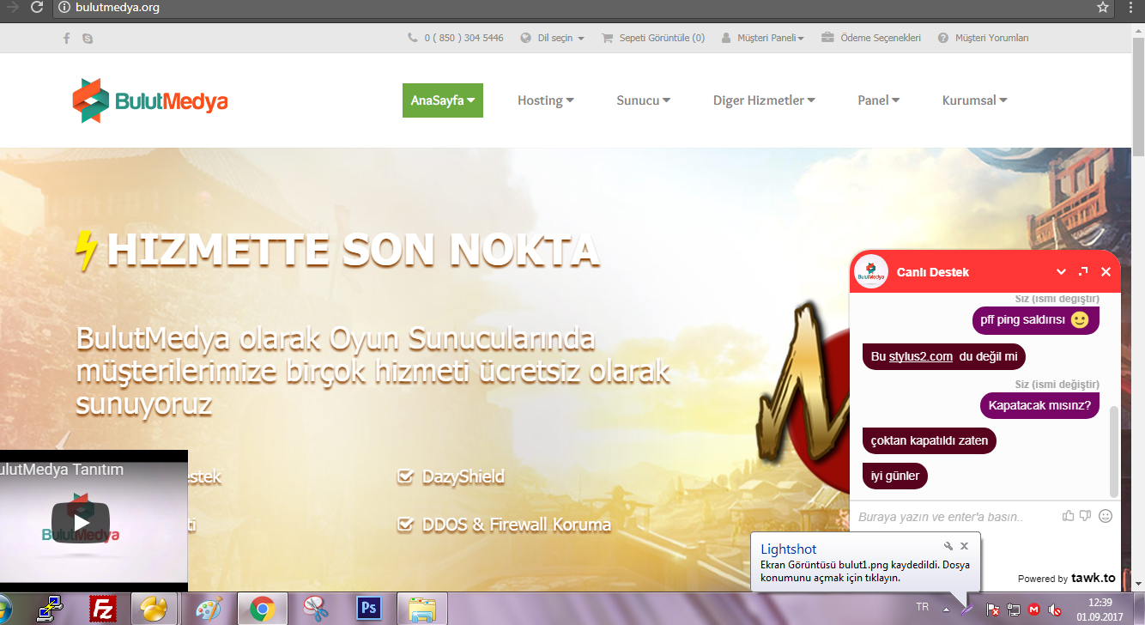Open Photoshop from the taskbar

tap(368, 609)
